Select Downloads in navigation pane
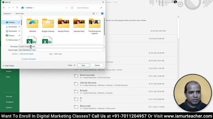Viewport: 213px width, 119px height. coord(13,27)
